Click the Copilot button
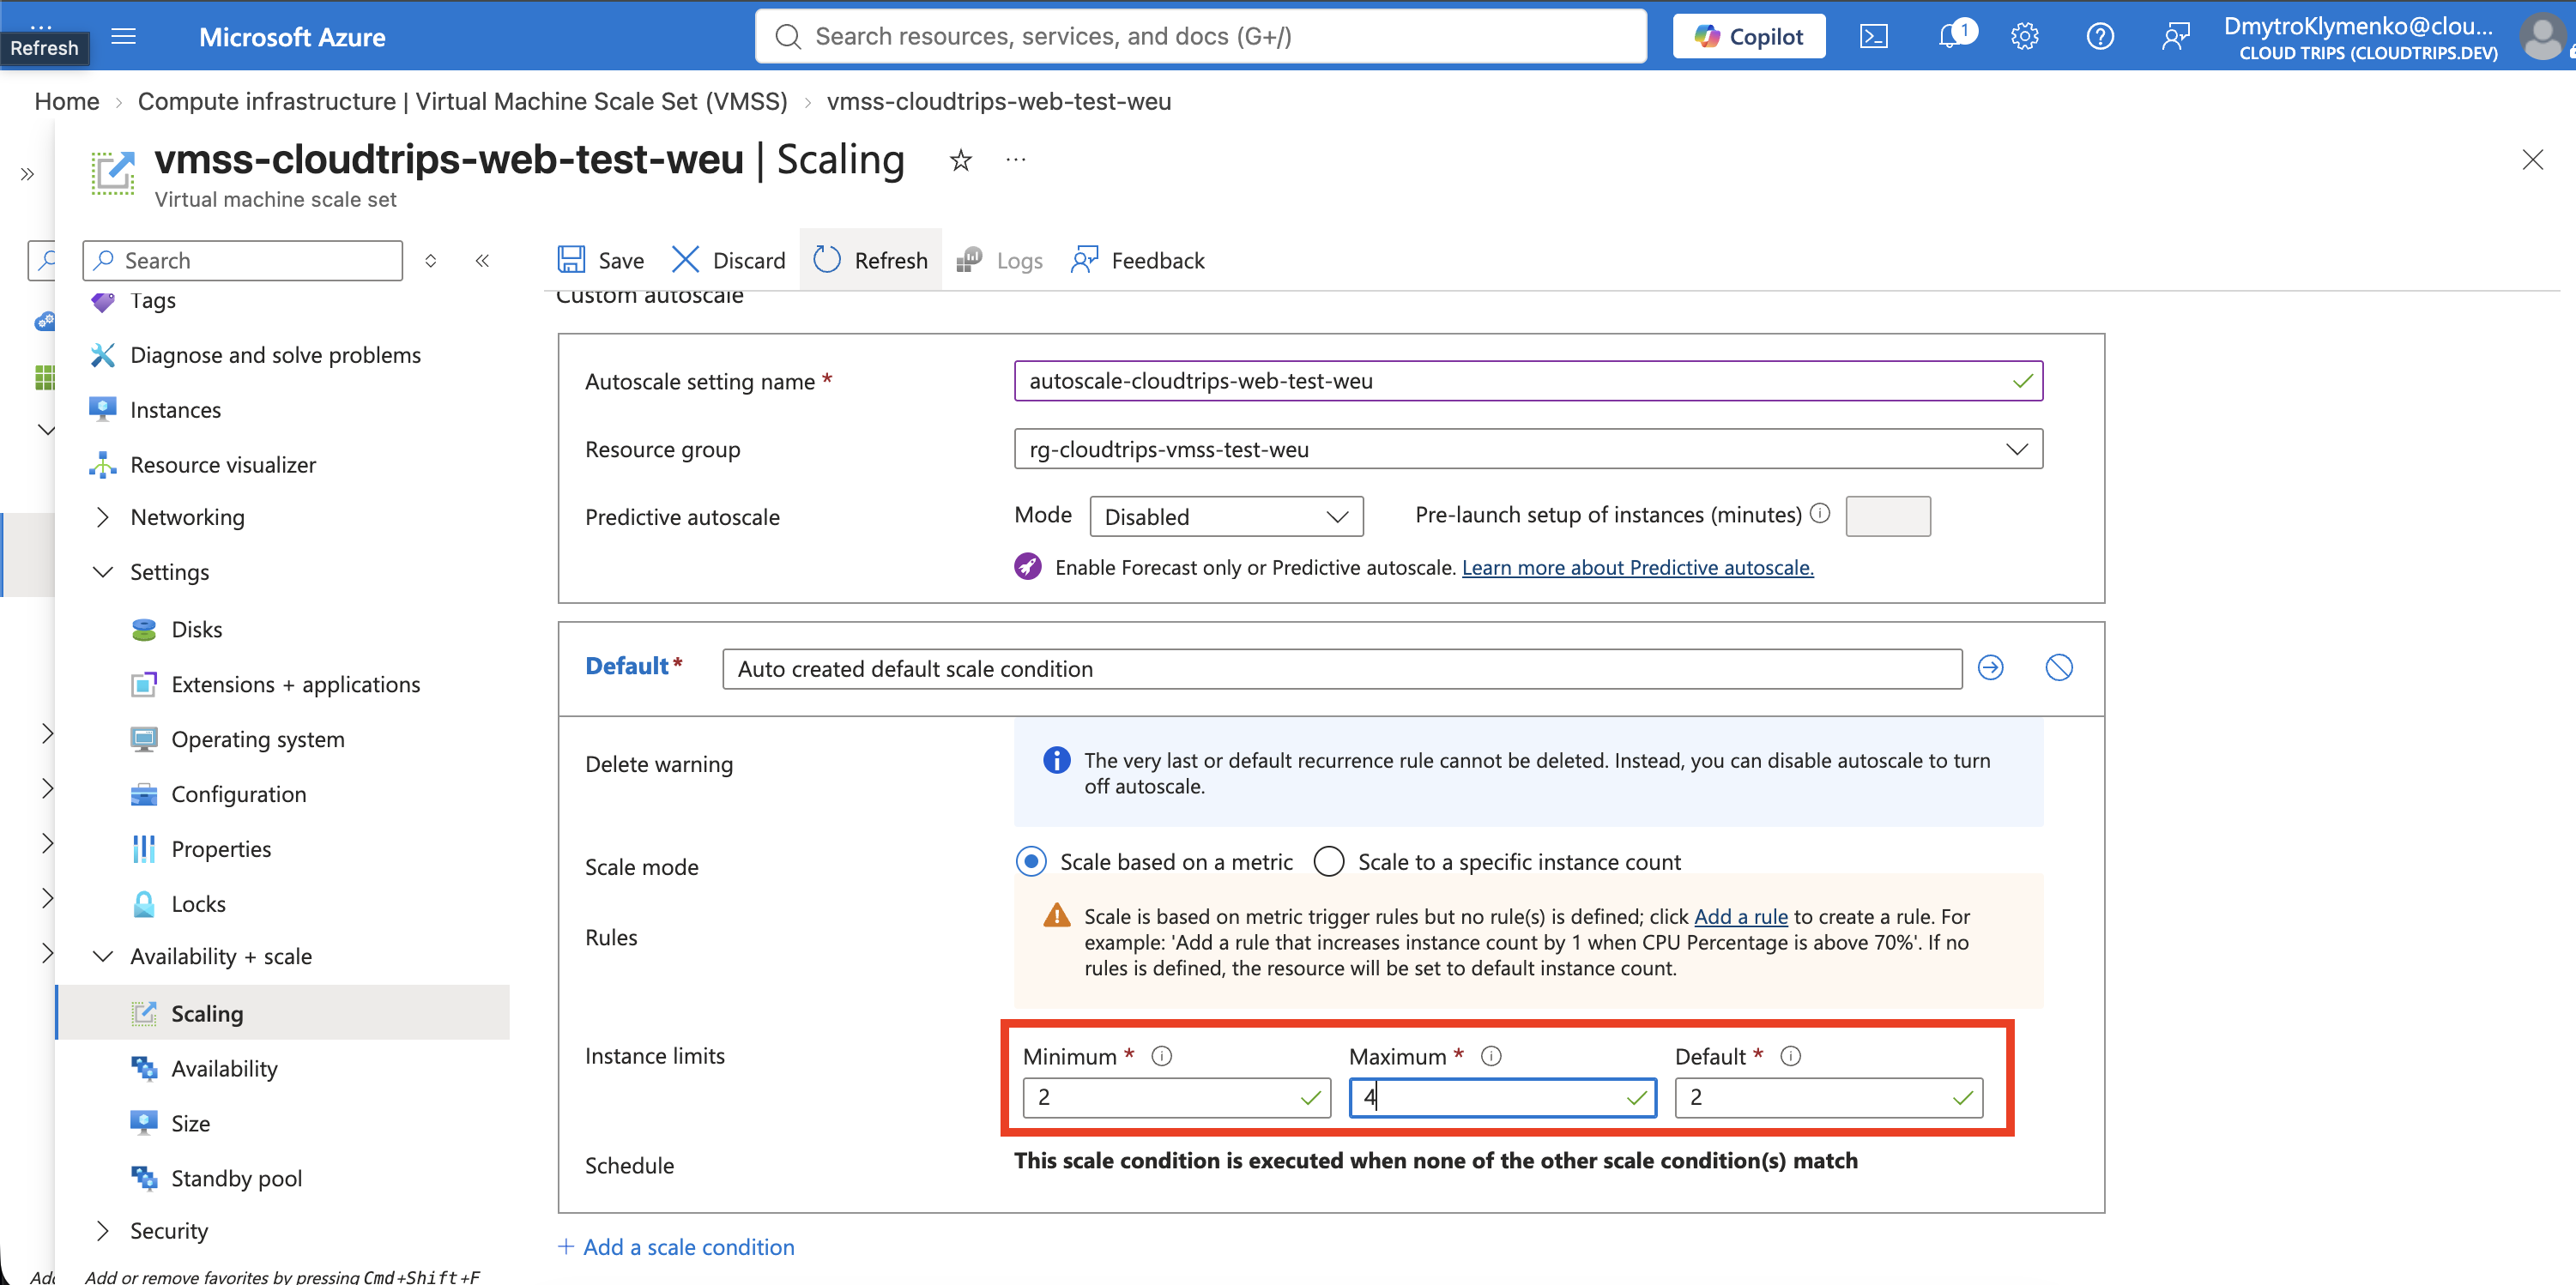The height and width of the screenshot is (1285, 2576). pyautogui.click(x=1748, y=37)
